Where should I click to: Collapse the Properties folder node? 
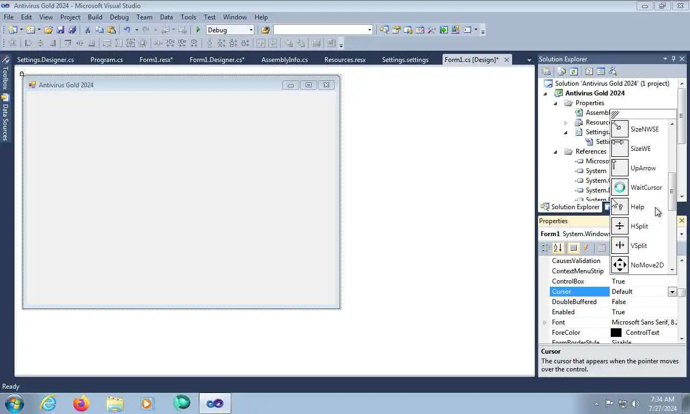tap(555, 103)
